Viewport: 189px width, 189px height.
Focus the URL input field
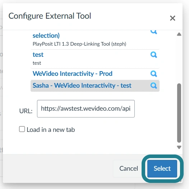coord(86,109)
